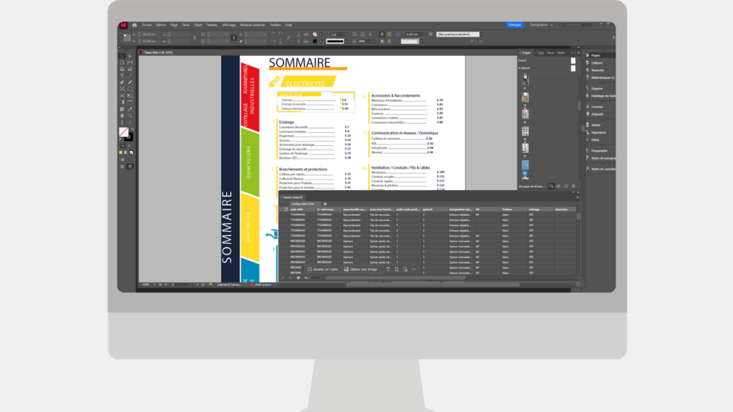Toggle formatting affects text
Screen dimensions: 733x412
[130, 146]
